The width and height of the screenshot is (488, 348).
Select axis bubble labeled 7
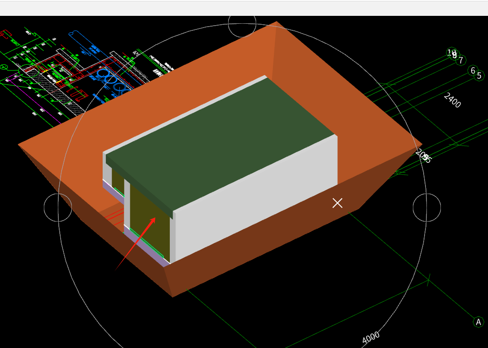461,60
